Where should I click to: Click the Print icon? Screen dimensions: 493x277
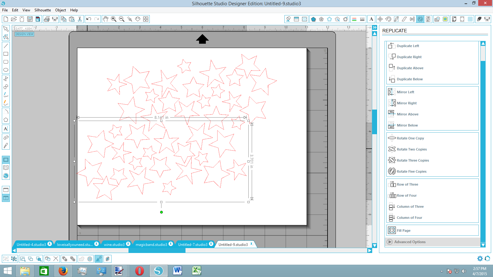coord(47,19)
